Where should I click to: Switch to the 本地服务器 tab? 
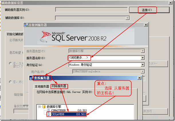tap(42, 86)
